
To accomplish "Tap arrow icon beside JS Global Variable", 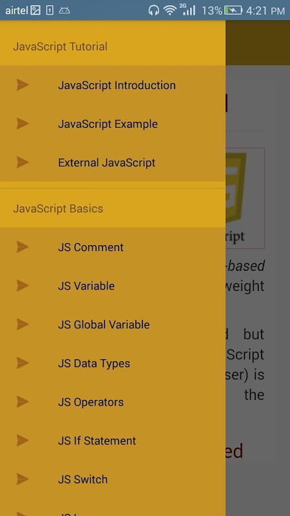I will [23, 324].
